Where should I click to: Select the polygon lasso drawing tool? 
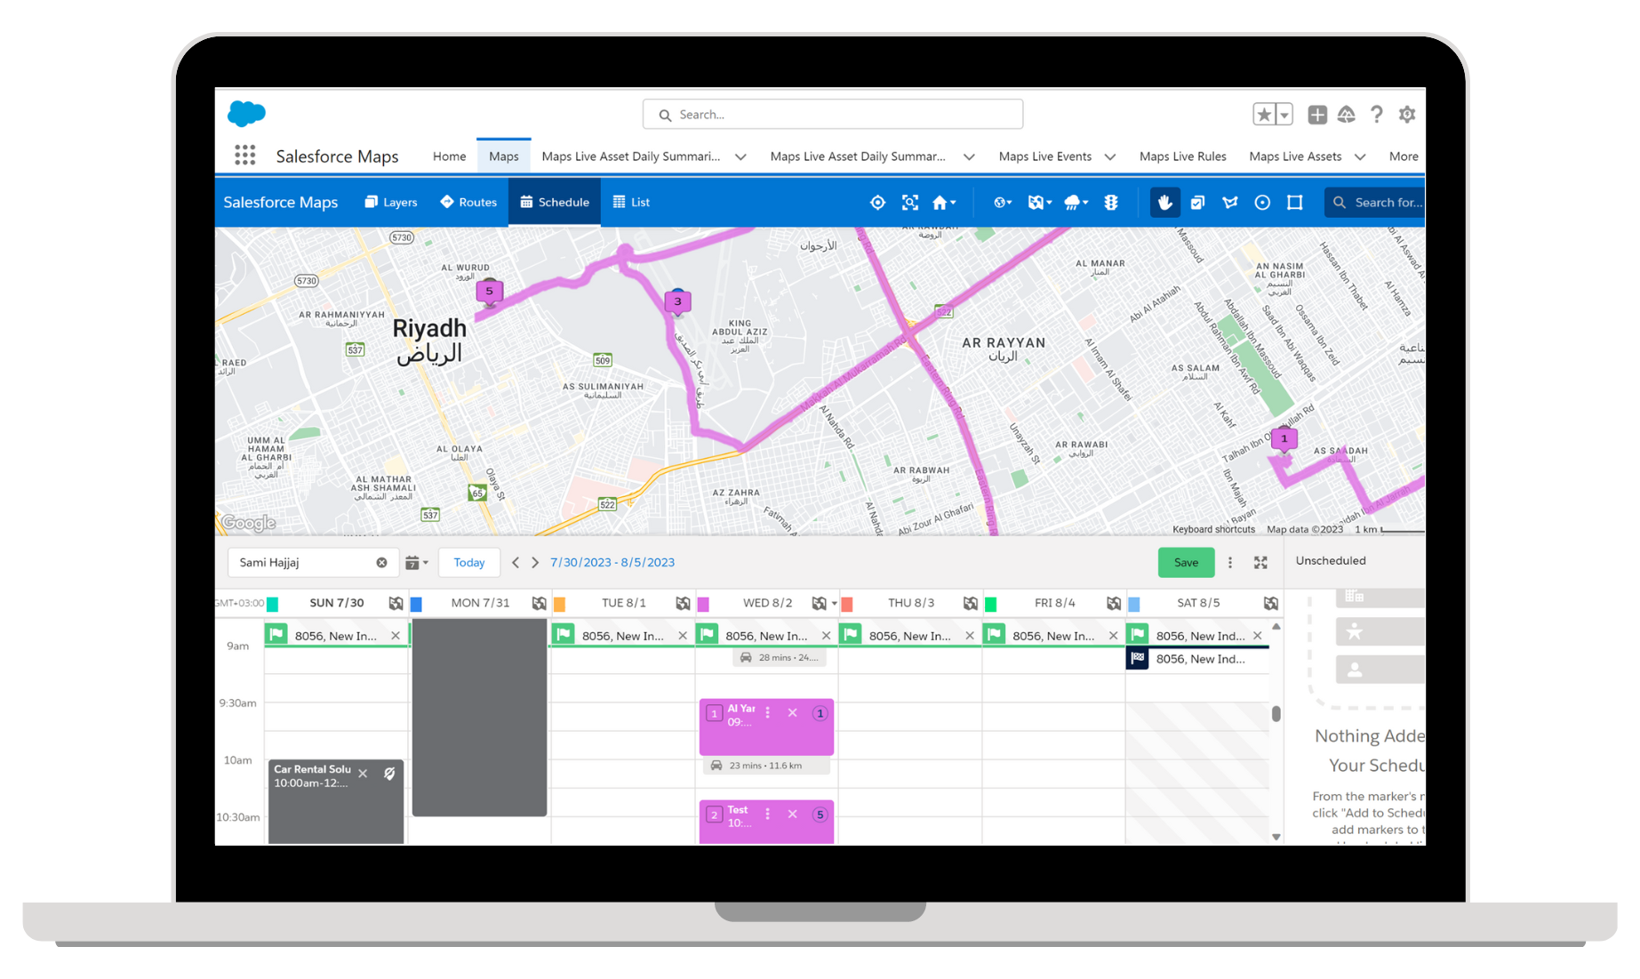1229,203
